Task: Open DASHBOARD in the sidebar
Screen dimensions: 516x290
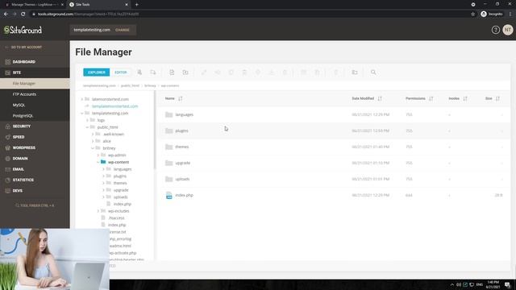Action: [x=23, y=62]
